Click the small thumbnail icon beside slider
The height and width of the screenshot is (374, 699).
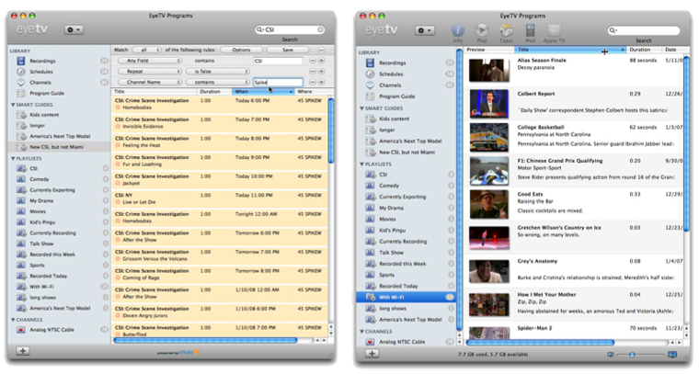(x=611, y=355)
